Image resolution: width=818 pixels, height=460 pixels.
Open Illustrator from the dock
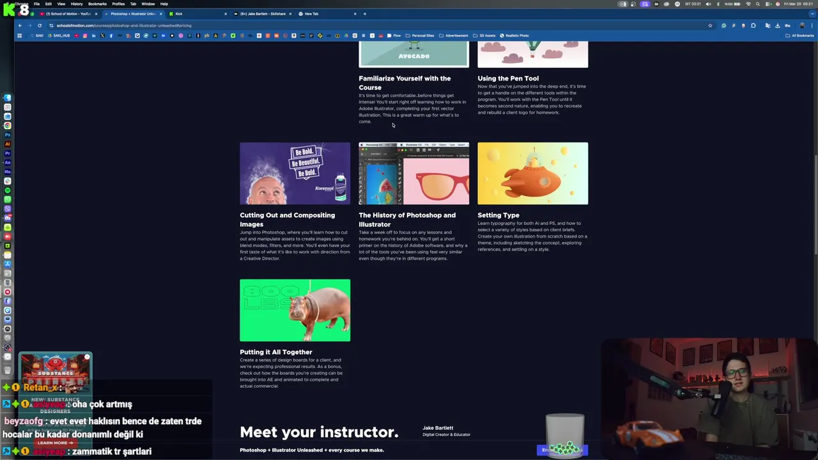(x=8, y=144)
